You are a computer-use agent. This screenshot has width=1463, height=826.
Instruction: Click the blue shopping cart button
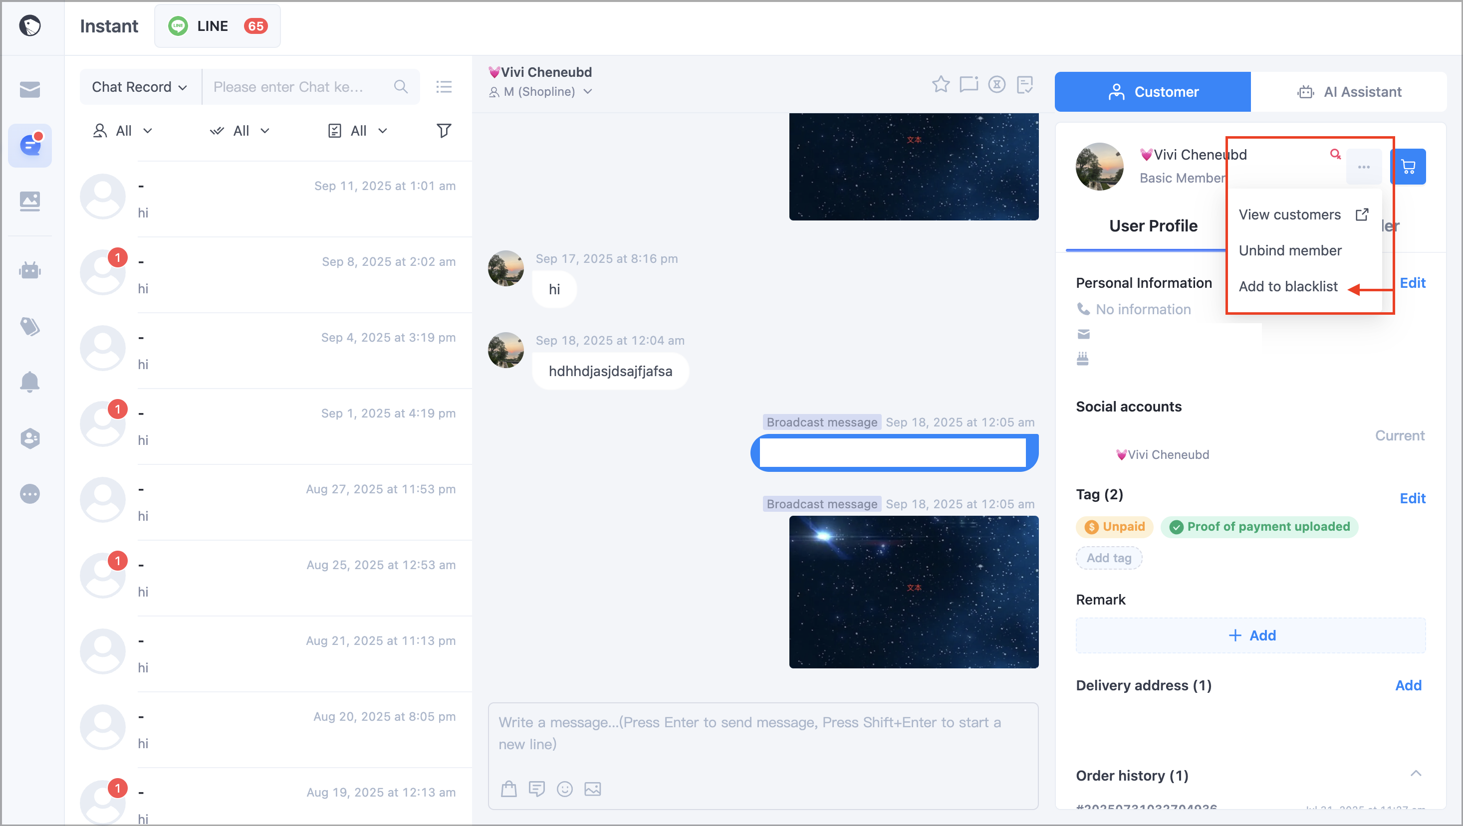coord(1408,166)
